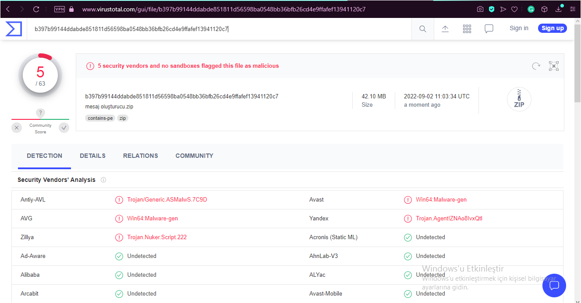The height and width of the screenshot is (303, 581).
Task: Click Trojan.Nuker.Script.222 detection text
Action: (157, 237)
